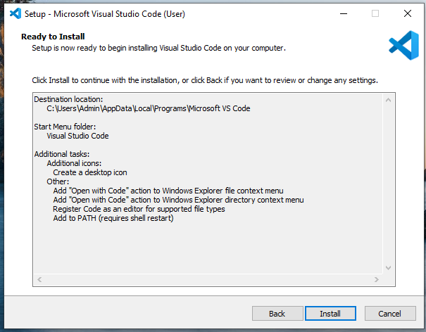Click the 'Ready to Install' heading
This screenshot has width=426, height=332.
click(x=53, y=37)
